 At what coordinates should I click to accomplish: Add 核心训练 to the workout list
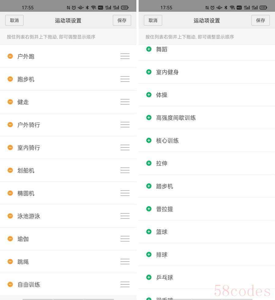[149, 141]
